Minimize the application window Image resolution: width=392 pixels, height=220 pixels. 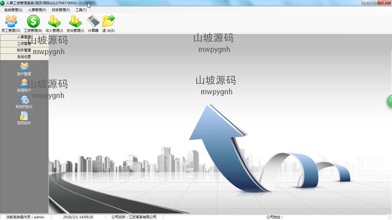tap(366, 3)
